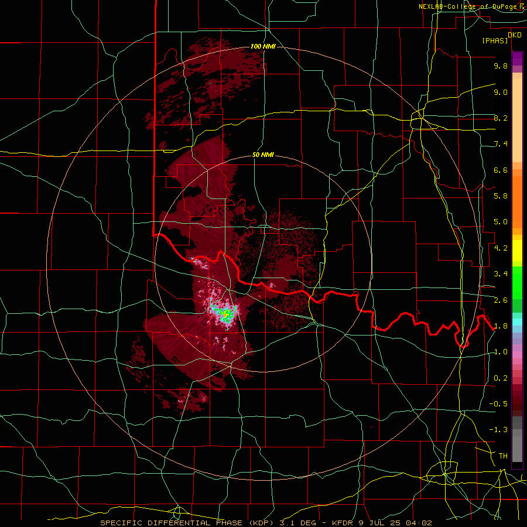
Task: Click the 3.4 scale label
Action: click(501, 274)
